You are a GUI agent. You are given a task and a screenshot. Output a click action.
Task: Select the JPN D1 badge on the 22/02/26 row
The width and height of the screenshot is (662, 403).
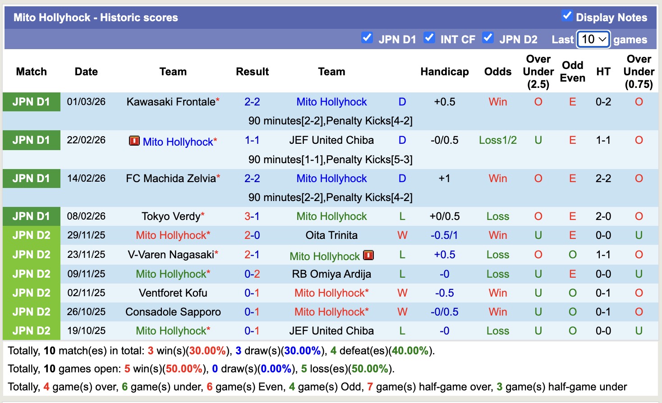31,140
